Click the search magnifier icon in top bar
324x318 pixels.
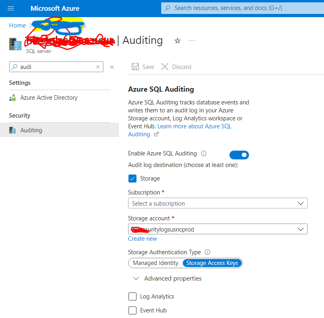click(x=168, y=8)
